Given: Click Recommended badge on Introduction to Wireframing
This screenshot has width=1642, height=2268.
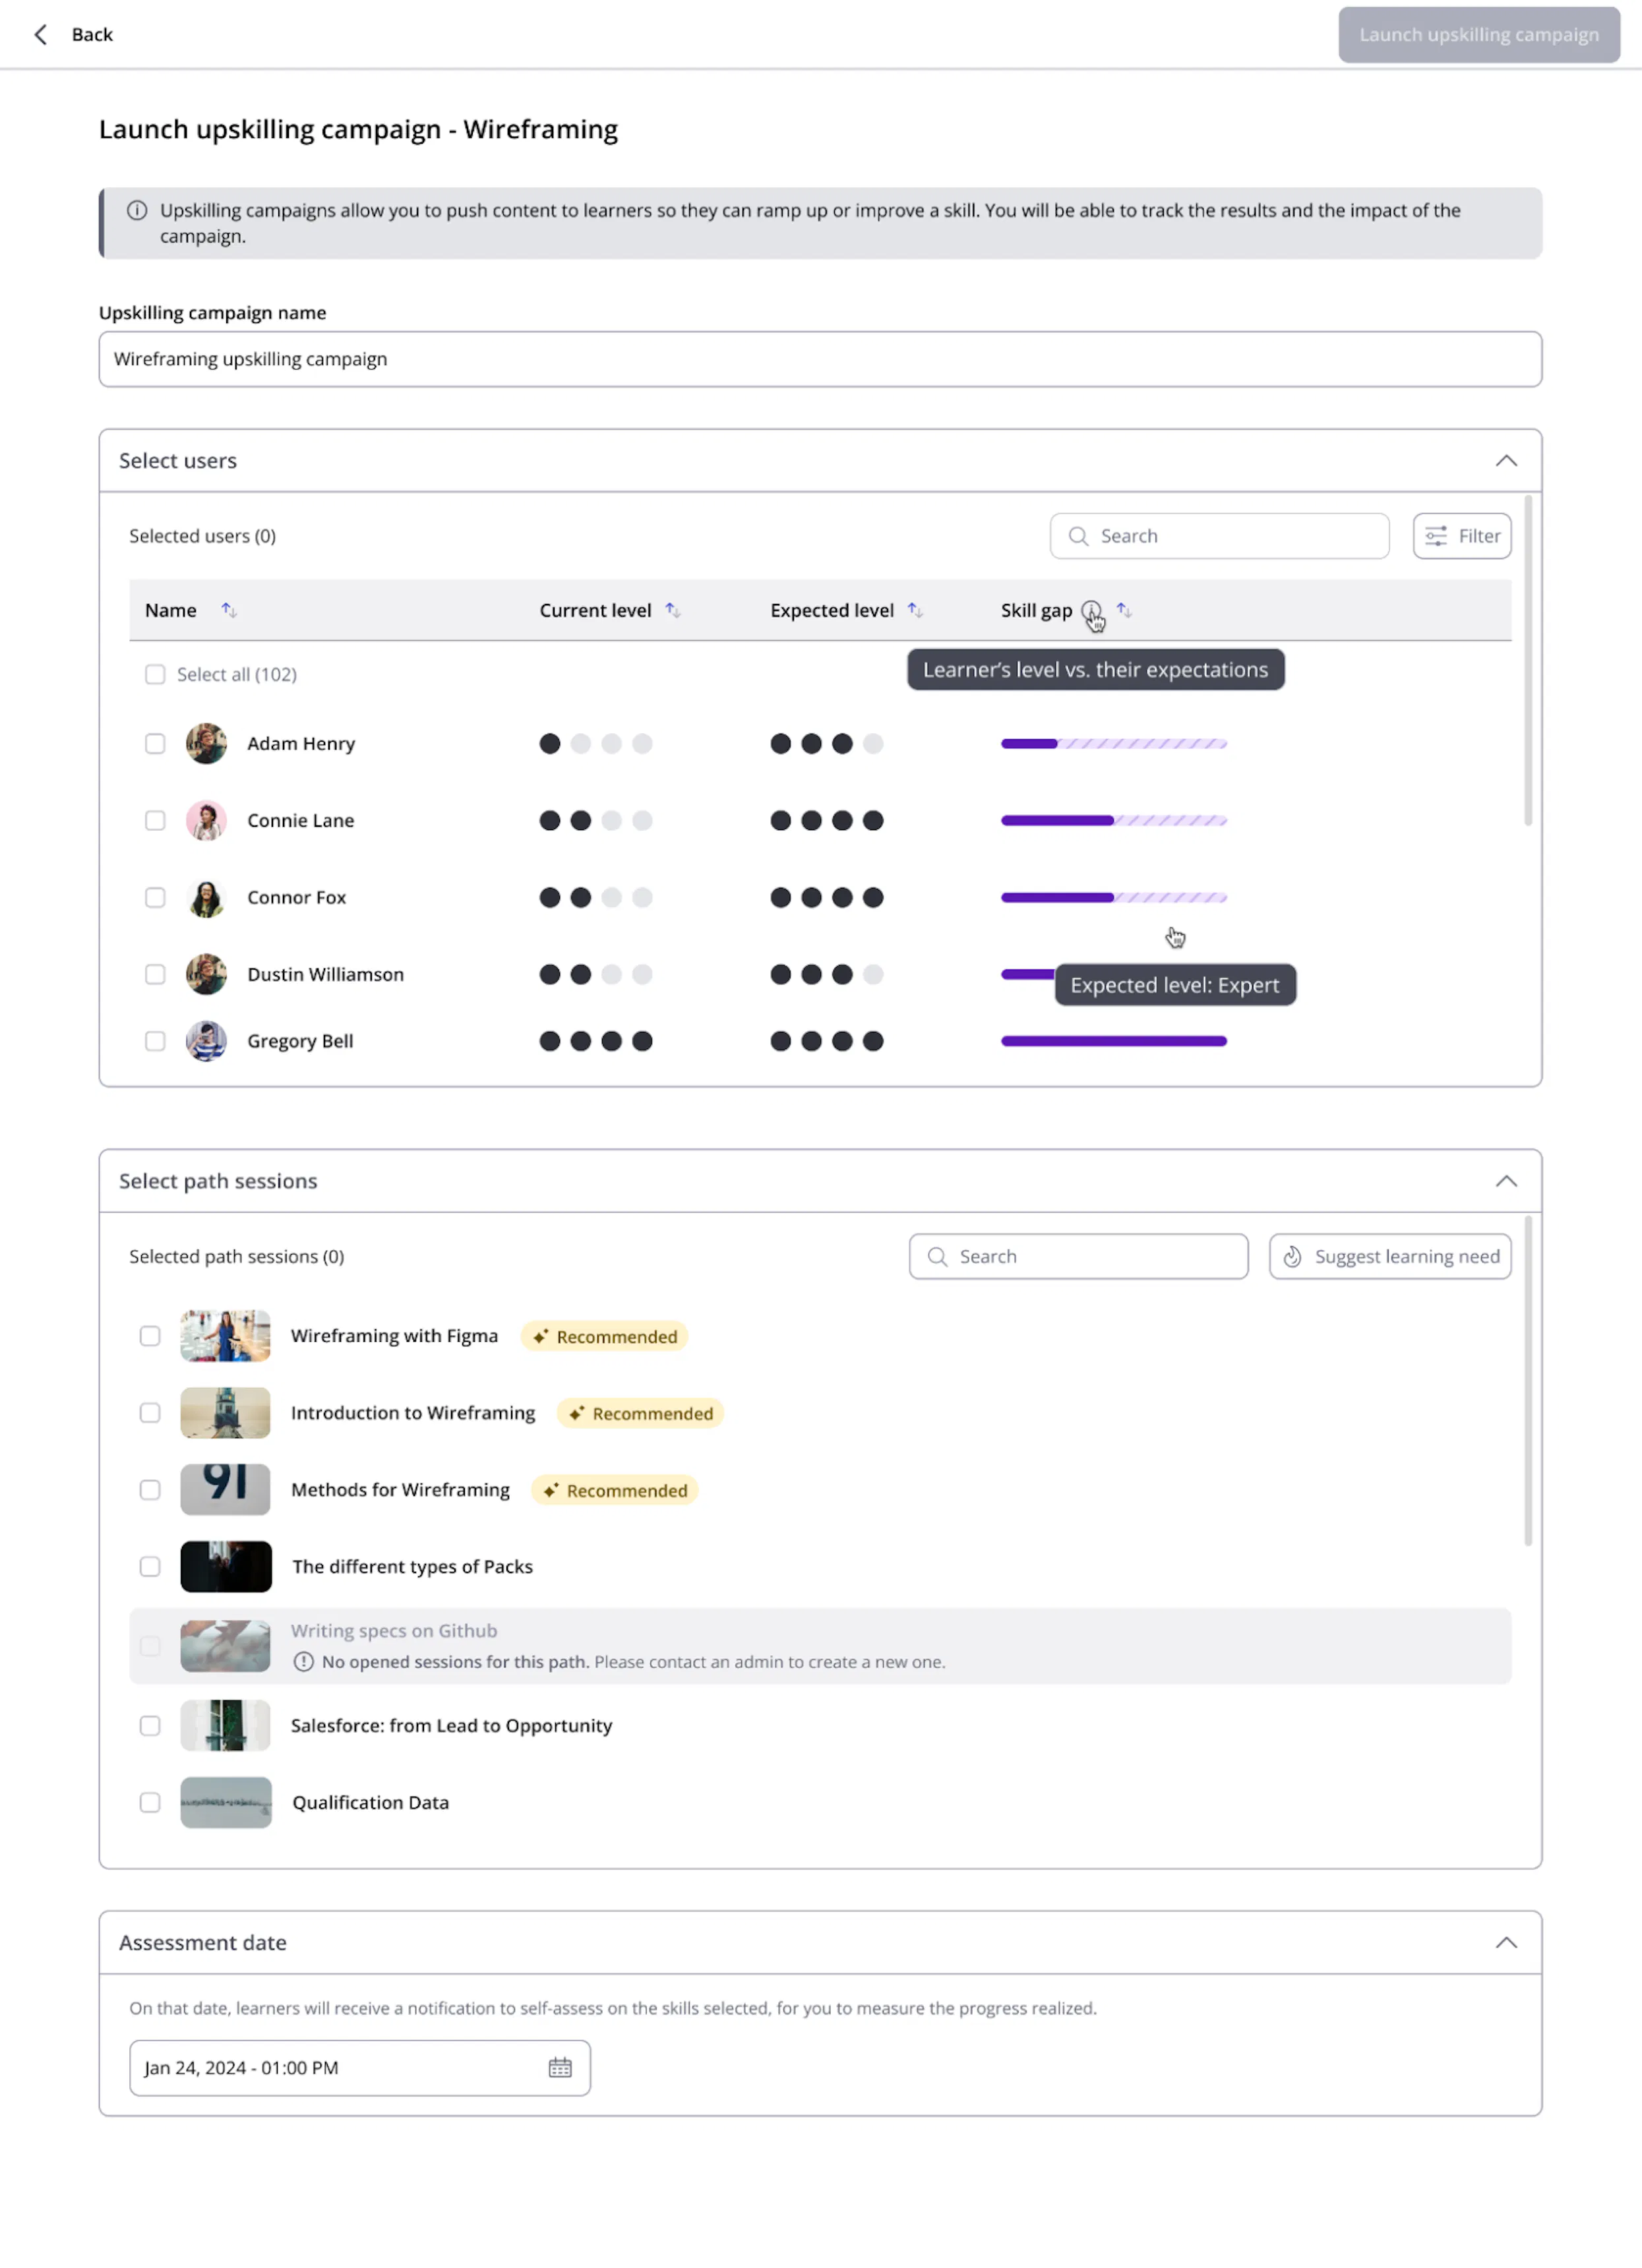Looking at the screenshot, I should (x=641, y=1413).
